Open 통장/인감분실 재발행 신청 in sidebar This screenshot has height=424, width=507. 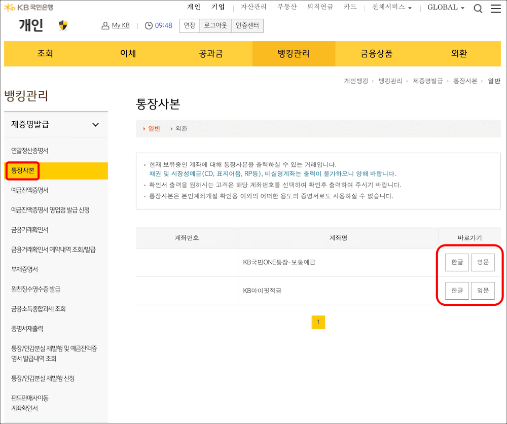pyautogui.click(x=43, y=378)
